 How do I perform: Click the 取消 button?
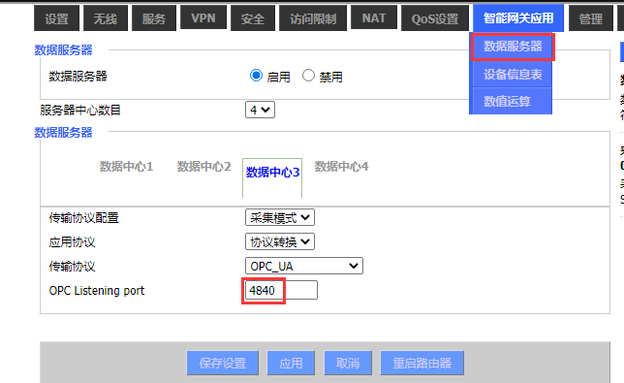click(x=348, y=363)
